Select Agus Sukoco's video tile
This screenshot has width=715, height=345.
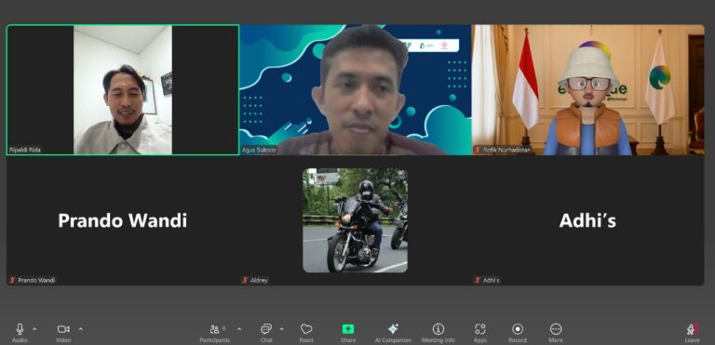click(x=356, y=90)
